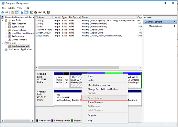Select Disk Management in the tree
Viewport: 178px width, 127px height.
(x=20, y=46)
